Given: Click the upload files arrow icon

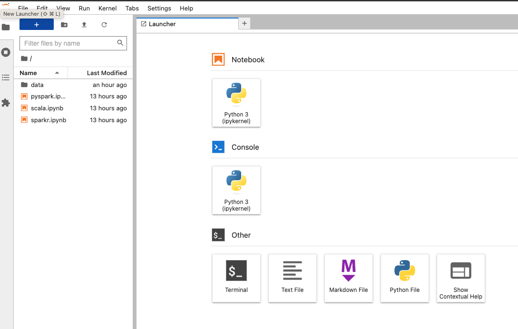Looking at the screenshot, I should pyautogui.click(x=84, y=25).
